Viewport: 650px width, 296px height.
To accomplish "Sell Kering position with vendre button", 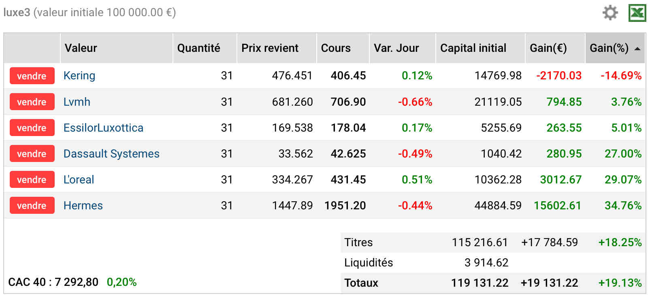I will [x=32, y=76].
